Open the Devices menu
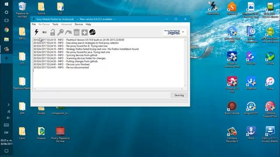 (79, 24)
